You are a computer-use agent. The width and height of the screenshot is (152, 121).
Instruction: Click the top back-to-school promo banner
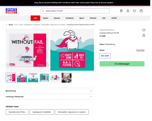[x=75, y=3]
